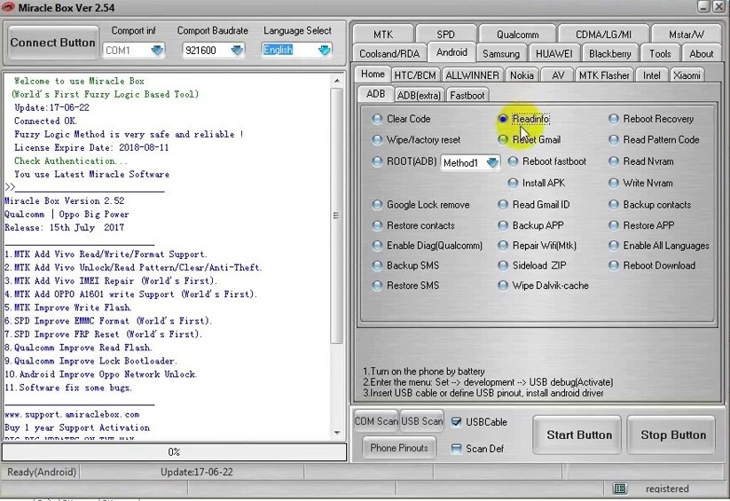Expand the Comport Baudrate 921600 dropdown
Viewport: 730px width, 501px height.
[238, 50]
